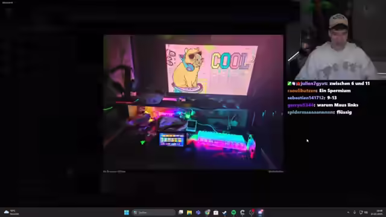Expand the hidden system tray icons
The image size is (386, 217).
348,212
